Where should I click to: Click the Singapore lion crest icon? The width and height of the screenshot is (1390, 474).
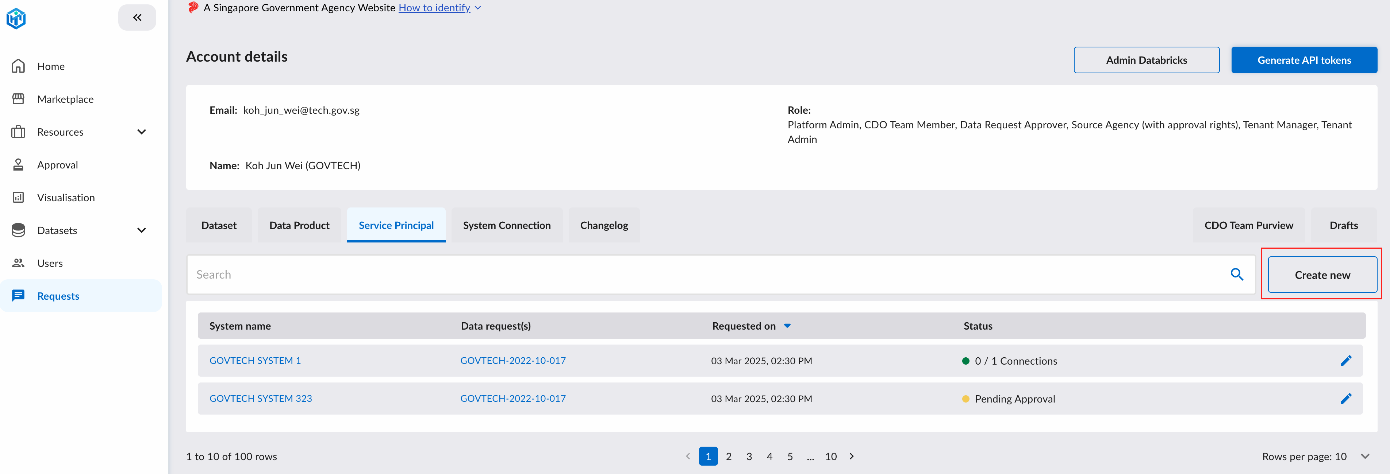pyautogui.click(x=193, y=8)
